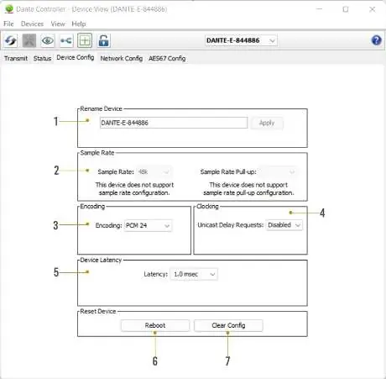Open the Devices menu
Image resolution: width=386 pixels, height=379 pixels.
pyautogui.click(x=32, y=24)
